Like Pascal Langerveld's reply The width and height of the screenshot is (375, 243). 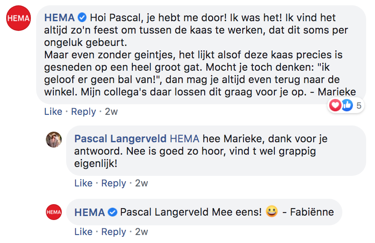click(x=83, y=183)
